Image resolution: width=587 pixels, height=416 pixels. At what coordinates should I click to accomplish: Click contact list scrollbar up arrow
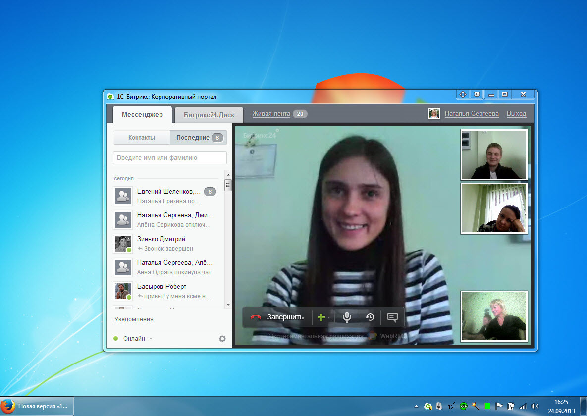pyautogui.click(x=228, y=175)
